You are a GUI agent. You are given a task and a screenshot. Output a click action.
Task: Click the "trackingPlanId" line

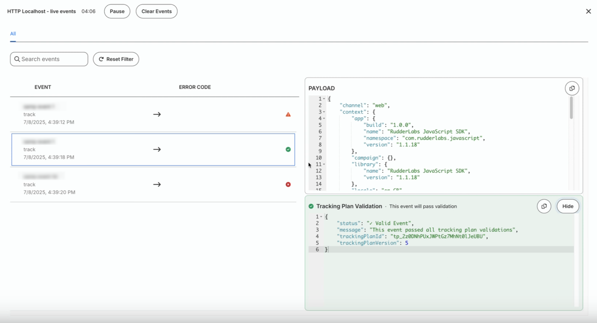[413, 236]
